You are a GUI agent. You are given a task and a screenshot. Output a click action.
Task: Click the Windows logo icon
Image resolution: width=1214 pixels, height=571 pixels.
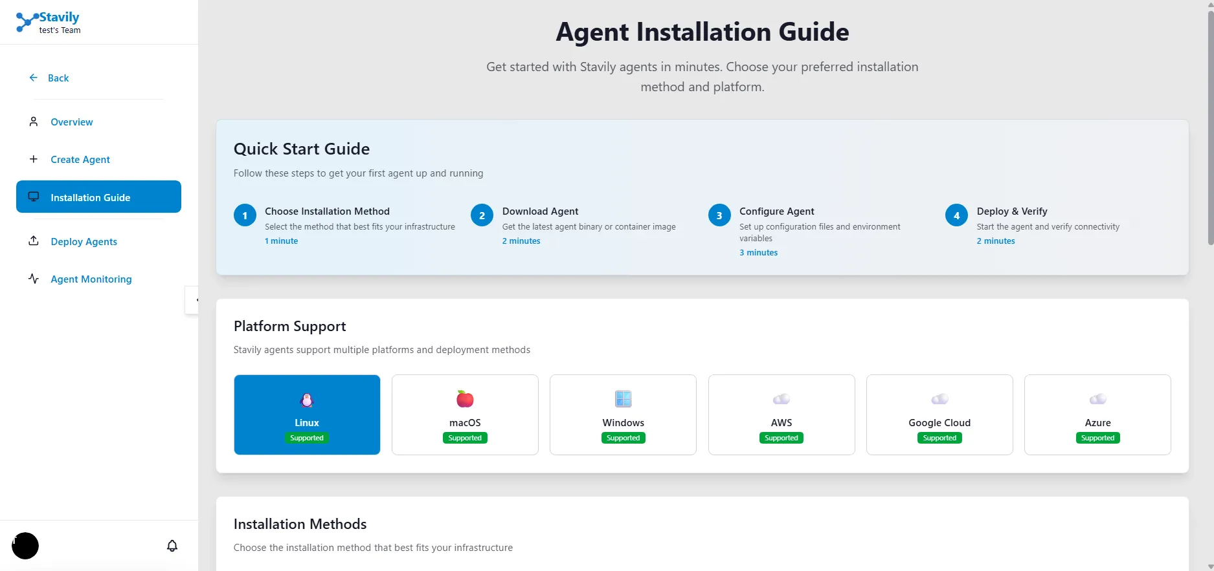(623, 399)
